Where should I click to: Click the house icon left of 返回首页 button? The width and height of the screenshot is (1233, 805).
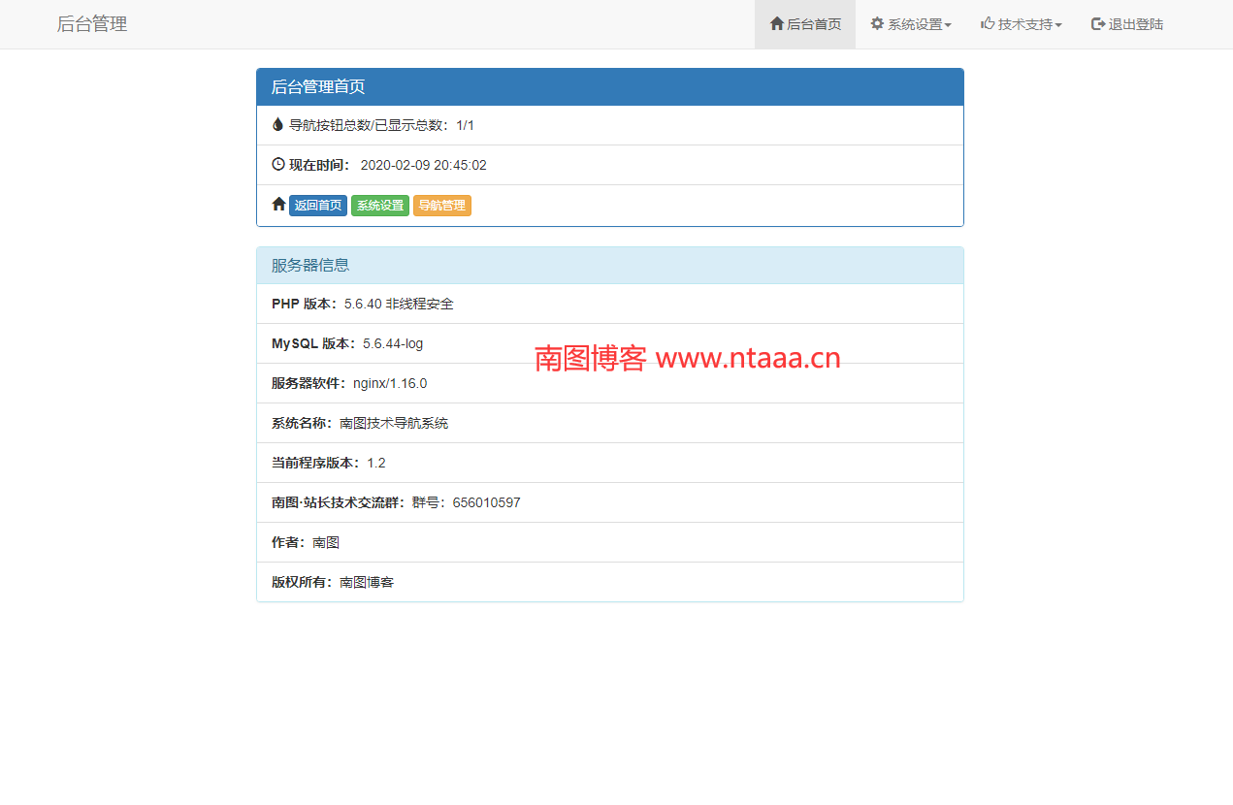click(x=278, y=205)
